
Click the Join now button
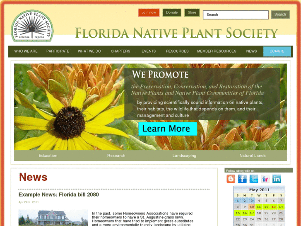click(149, 12)
